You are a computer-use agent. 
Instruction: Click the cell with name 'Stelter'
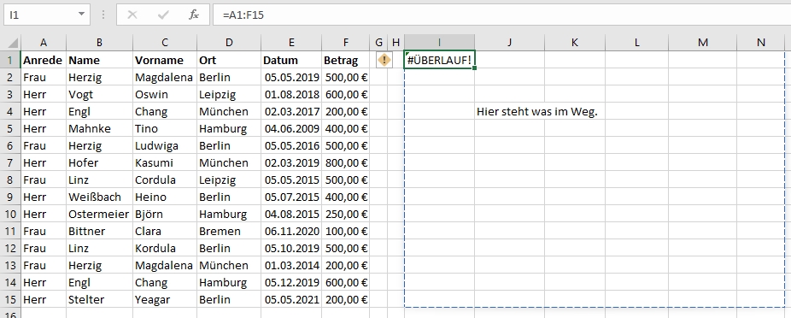(99, 299)
